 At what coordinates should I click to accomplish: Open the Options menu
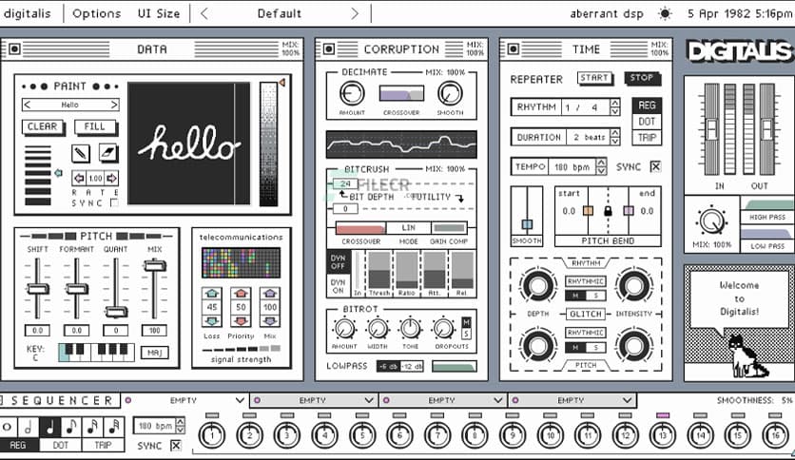(97, 13)
